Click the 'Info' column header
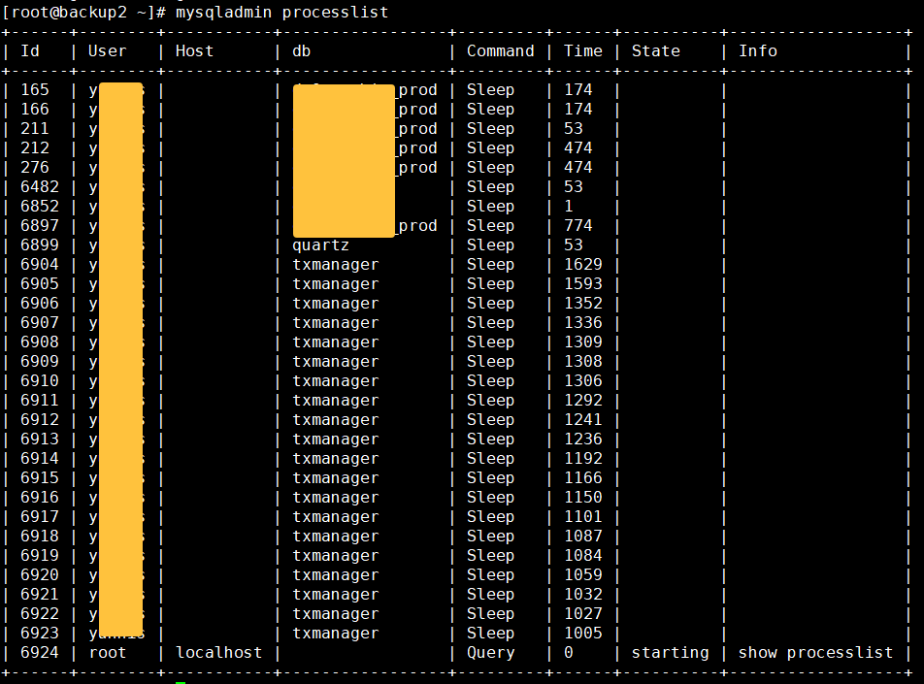Image resolution: width=924 pixels, height=684 pixels. [758, 51]
